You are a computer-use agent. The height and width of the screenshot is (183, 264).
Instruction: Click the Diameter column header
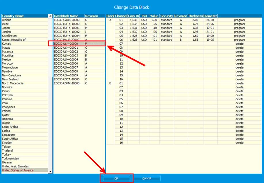(210, 16)
